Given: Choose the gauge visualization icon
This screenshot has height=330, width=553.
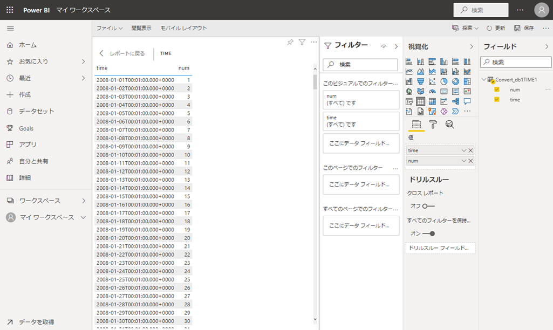Looking at the screenshot, I should [x=432, y=92].
